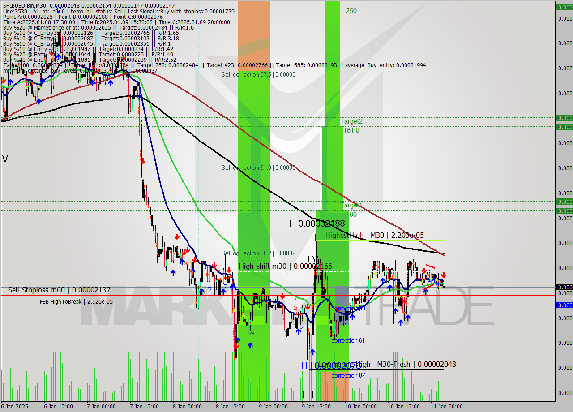Screen dimensions: 573x412
Task: Click the 'correction 61' label
Action: pyautogui.click(x=348, y=341)
